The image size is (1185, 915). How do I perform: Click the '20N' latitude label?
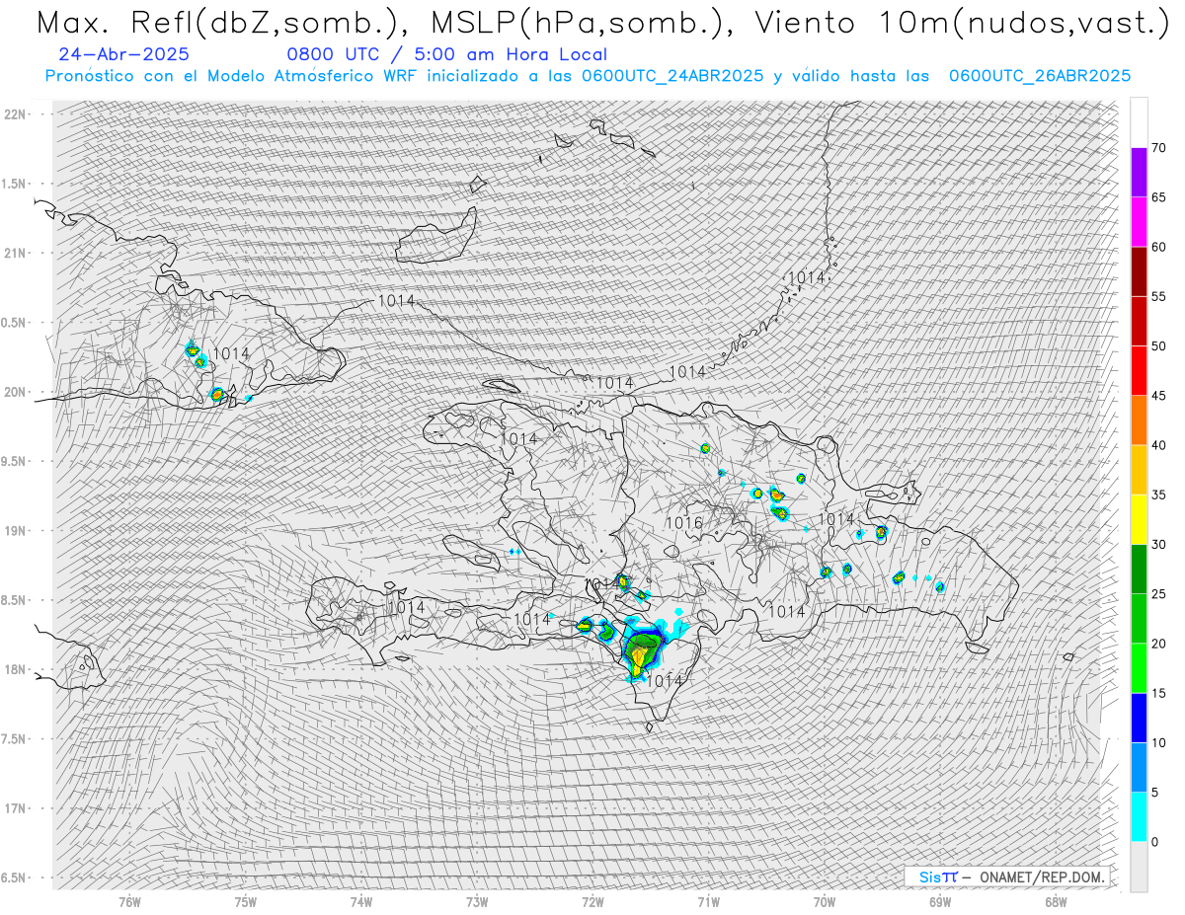coord(15,392)
